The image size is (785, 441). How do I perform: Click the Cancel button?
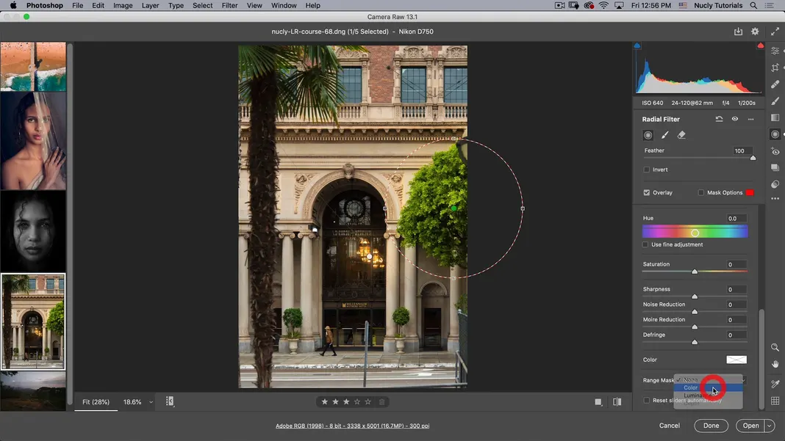[670, 426]
